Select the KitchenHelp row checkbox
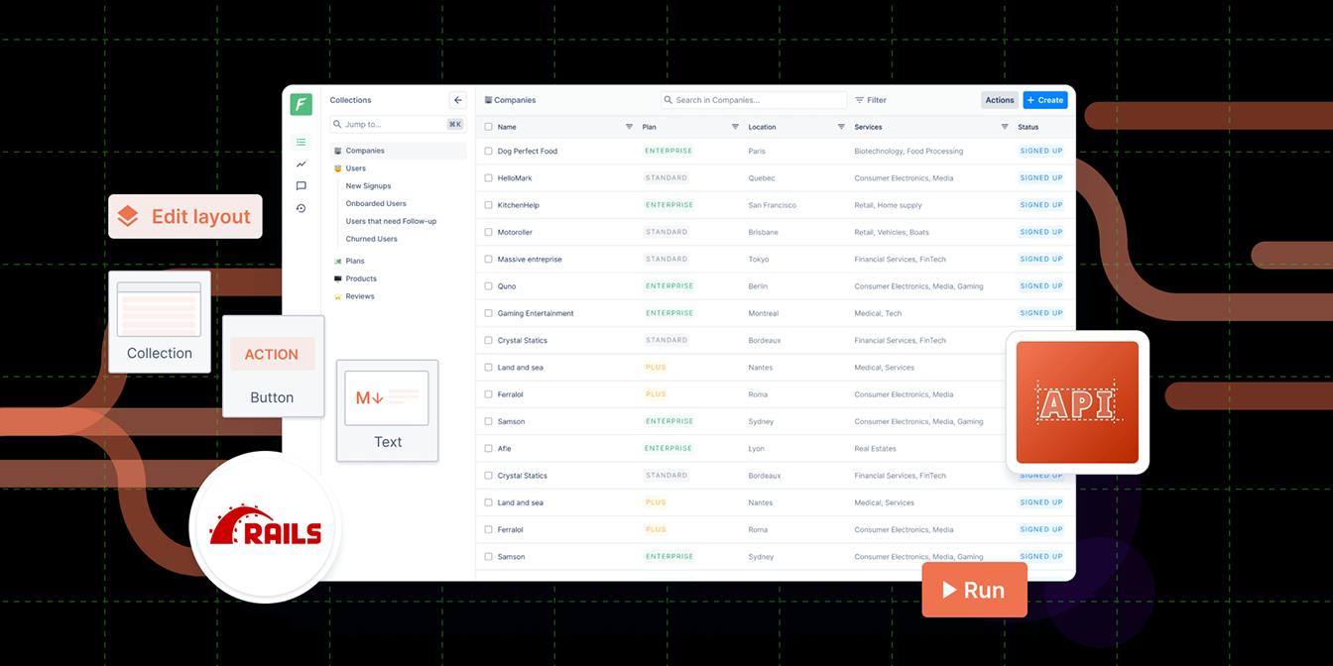The image size is (1333, 666). tap(488, 205)
